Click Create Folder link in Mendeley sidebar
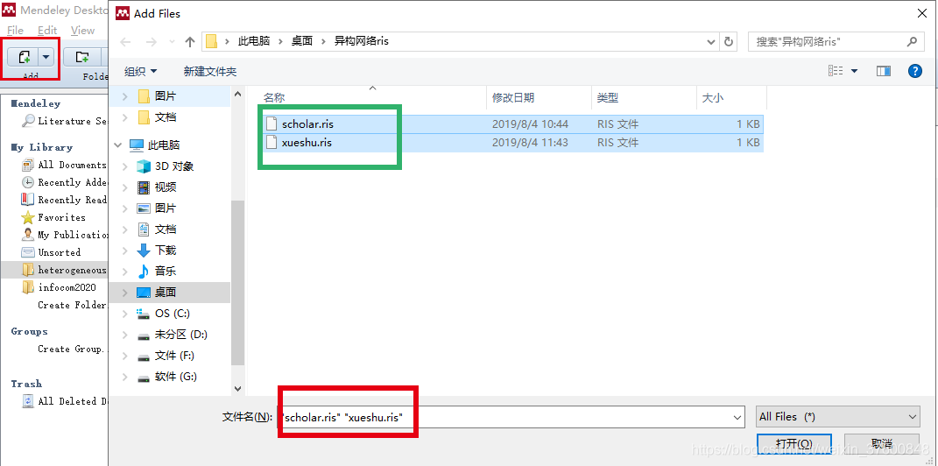Image resolution: width=938 pixels, height=466 pixels. pos(72,305)
